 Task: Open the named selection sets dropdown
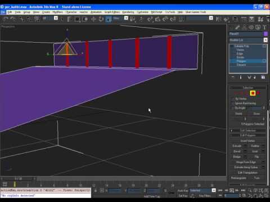(x=211, y=18)
